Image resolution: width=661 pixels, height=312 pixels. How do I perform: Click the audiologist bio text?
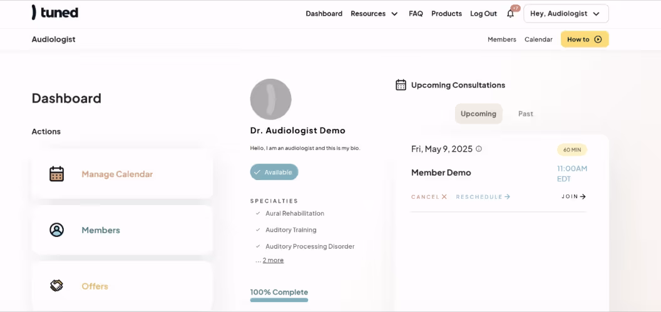point(305,148)
